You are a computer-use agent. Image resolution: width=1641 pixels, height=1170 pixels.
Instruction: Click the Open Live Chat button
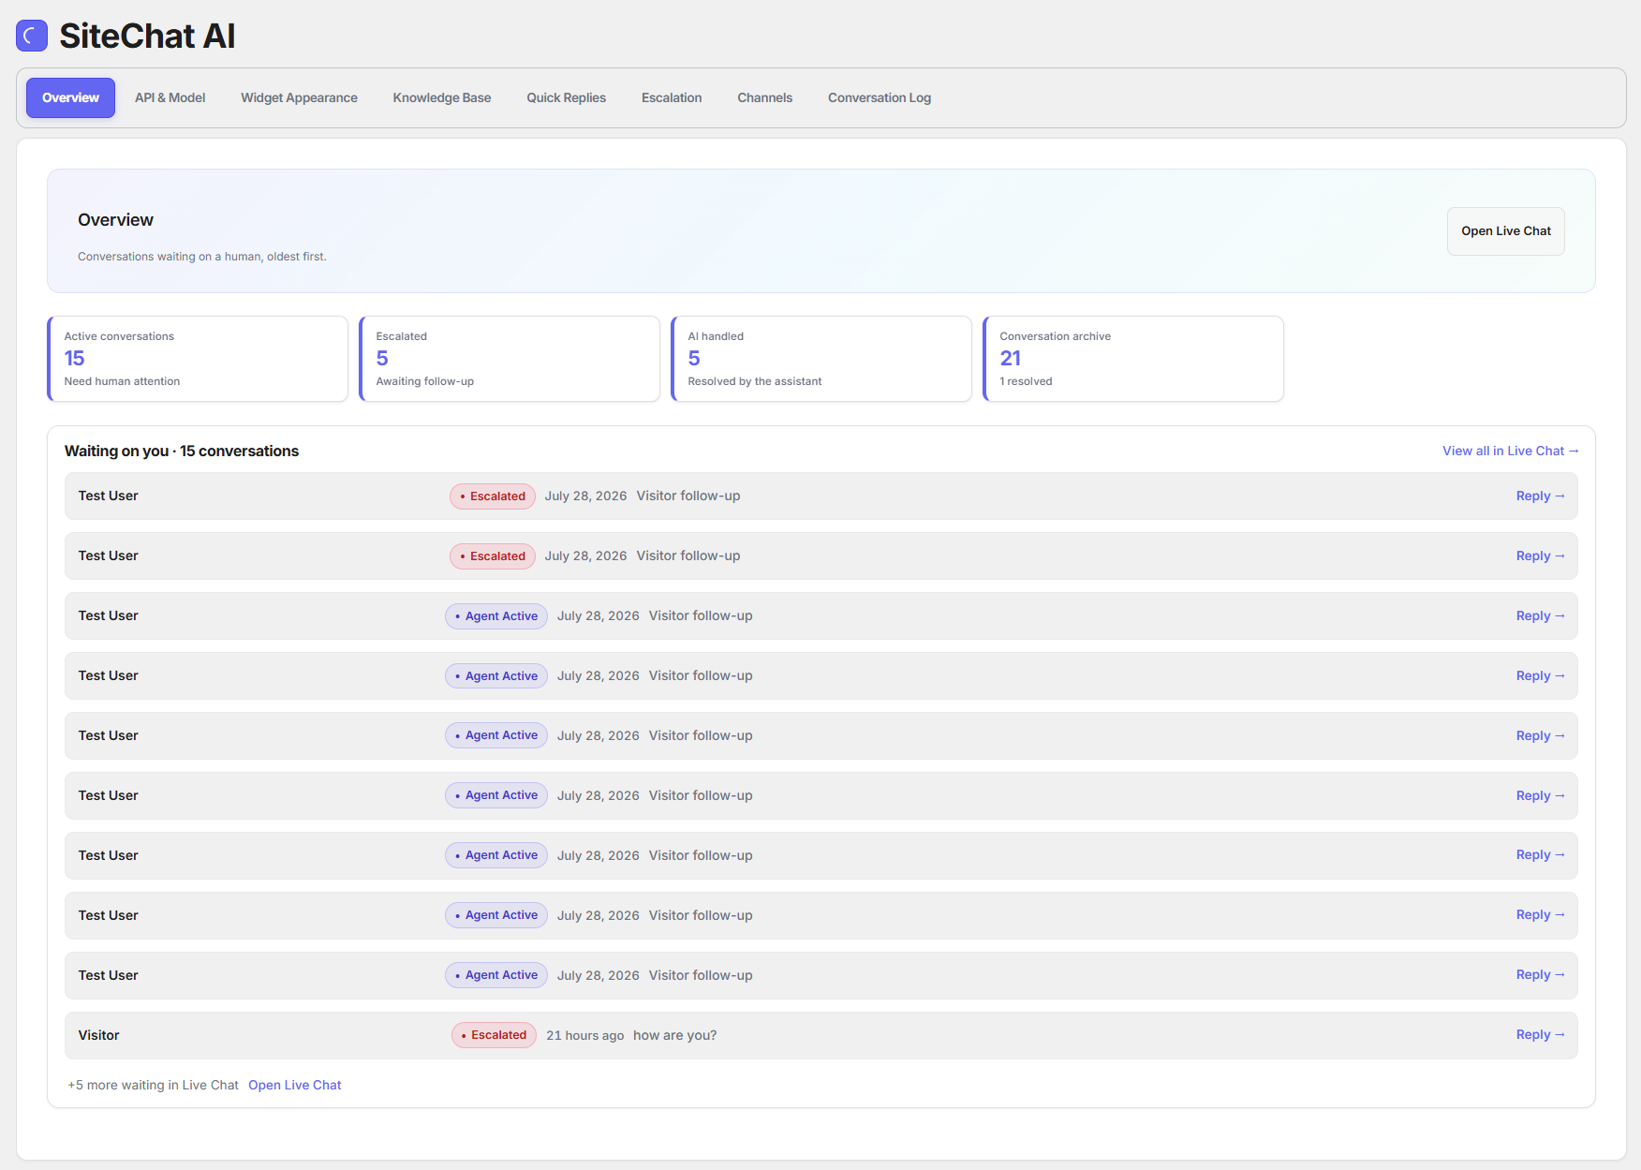(x=1506, y=231)
